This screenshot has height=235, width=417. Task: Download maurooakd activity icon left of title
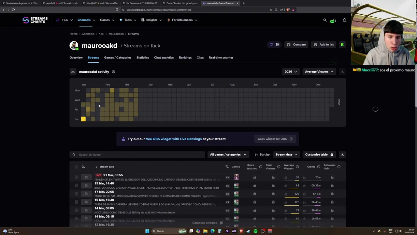(73, 72)
